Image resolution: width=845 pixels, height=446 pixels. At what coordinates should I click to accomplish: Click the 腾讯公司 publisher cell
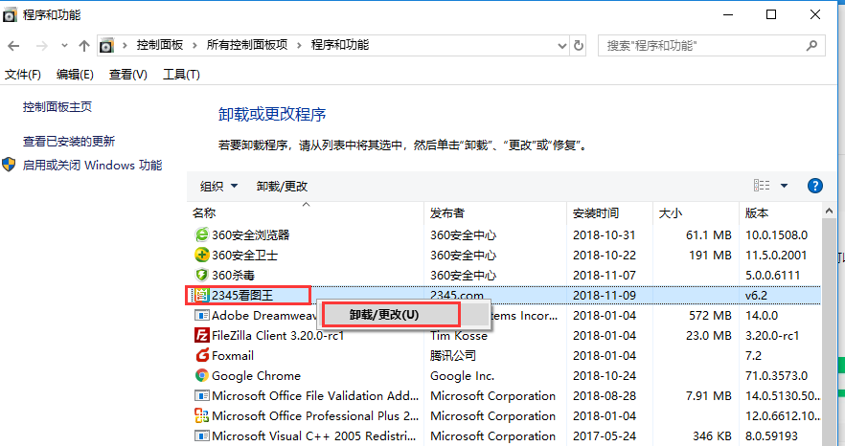pyautogui.click(x=453, y=355)
